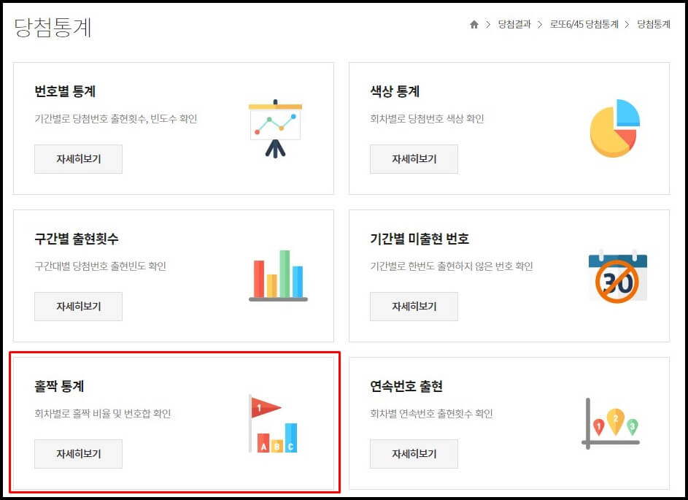The height and width of the screenshot is (500, 688).
Task: Click the 연속번호 출현 card title
Action: pyautogui.click(x=406, y=386)
